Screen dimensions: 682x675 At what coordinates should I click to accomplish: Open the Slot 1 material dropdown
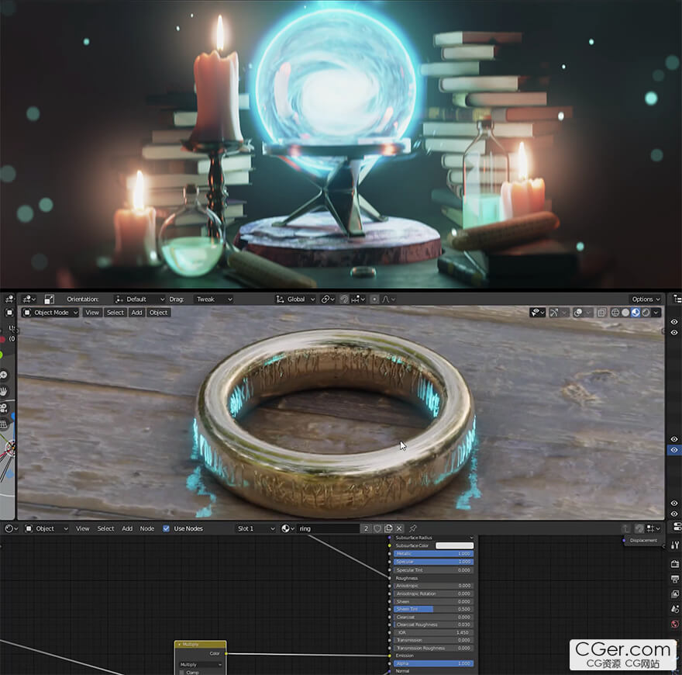point(256,528)
